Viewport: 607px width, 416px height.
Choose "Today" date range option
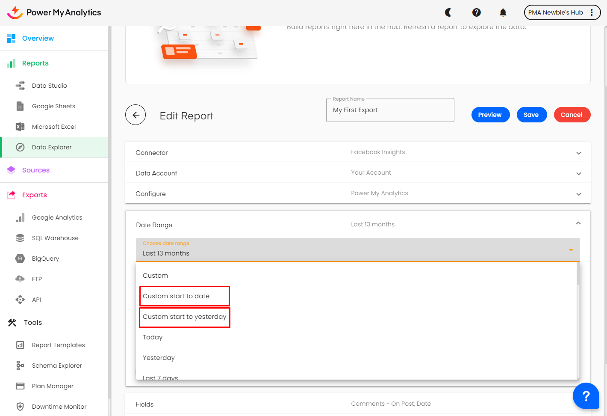pyautogui.click(x=153, y=337)
